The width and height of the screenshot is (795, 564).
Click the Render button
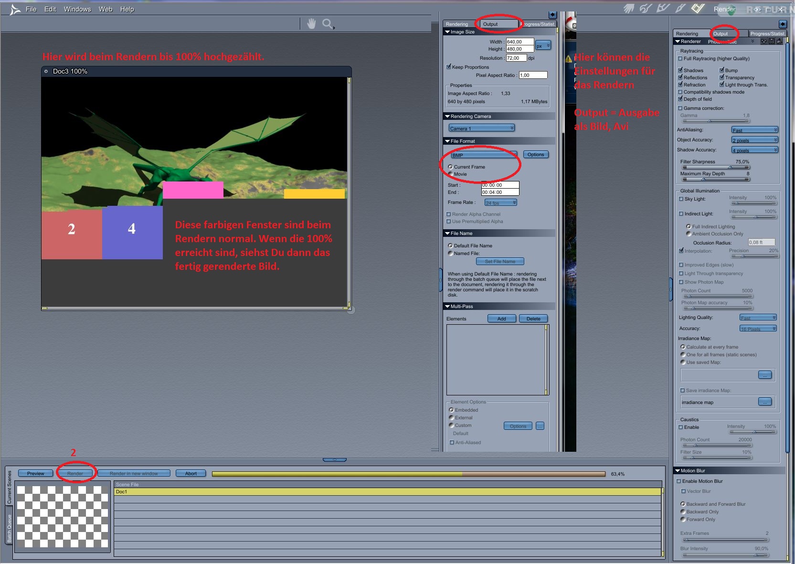click(75, 473)
